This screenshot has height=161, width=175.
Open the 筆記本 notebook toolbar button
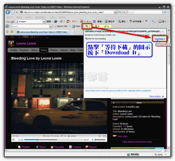click(x=109, y=21)
